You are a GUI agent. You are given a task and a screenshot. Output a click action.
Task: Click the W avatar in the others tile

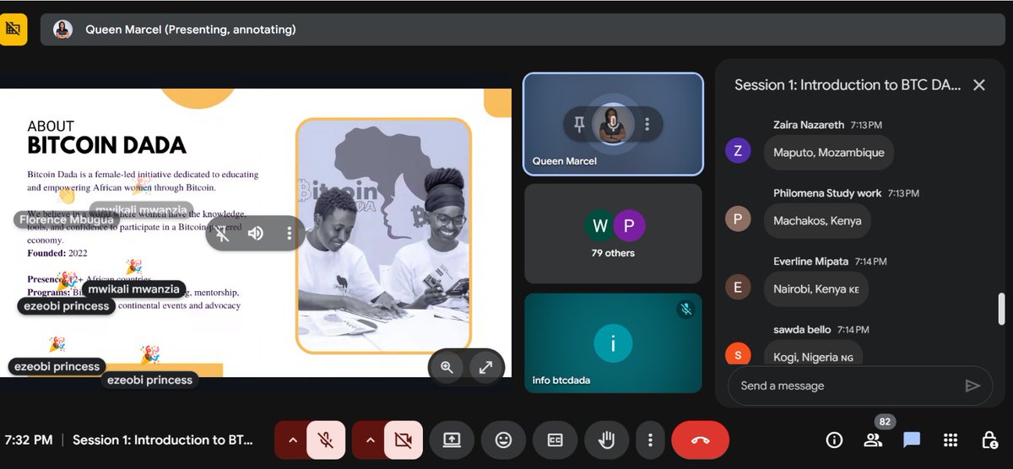click(600, 226)
